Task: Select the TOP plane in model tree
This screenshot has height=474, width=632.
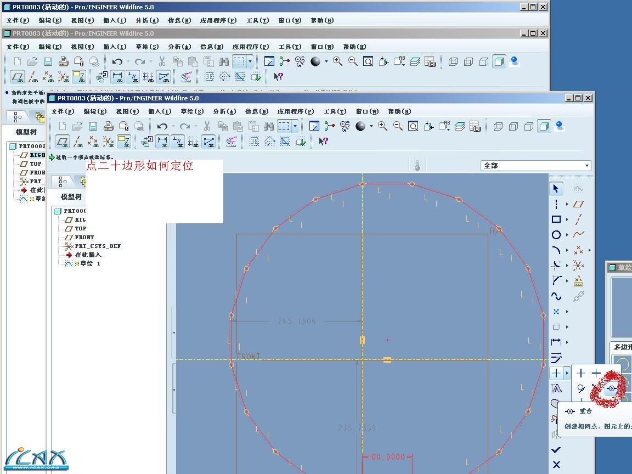Action: [81, 228]
